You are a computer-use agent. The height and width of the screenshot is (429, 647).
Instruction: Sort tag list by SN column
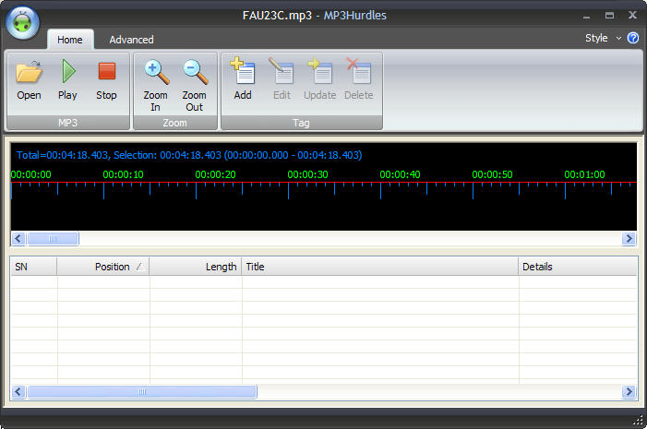(34, 267)
